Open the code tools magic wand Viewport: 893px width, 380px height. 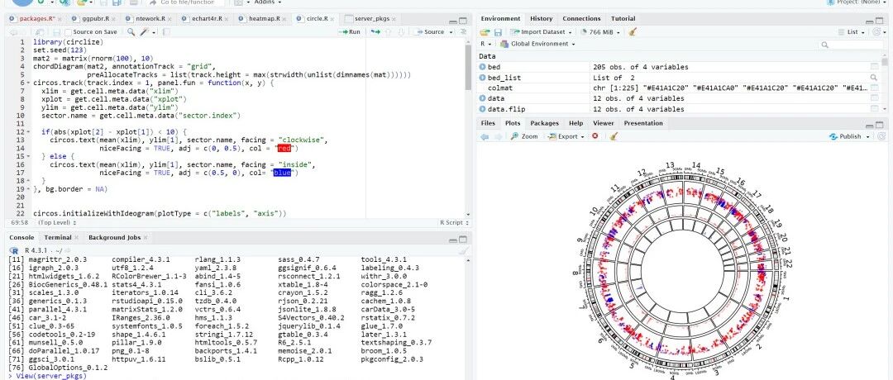tap(145, 32)
